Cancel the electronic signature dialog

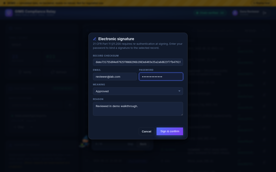click(x=147, y=131)
